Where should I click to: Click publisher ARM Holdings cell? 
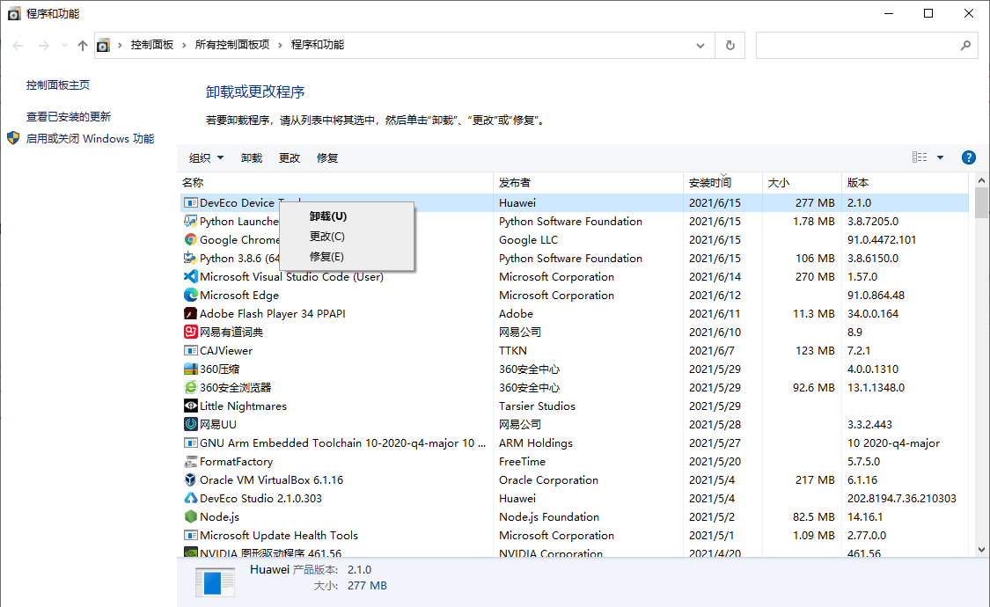536,443
